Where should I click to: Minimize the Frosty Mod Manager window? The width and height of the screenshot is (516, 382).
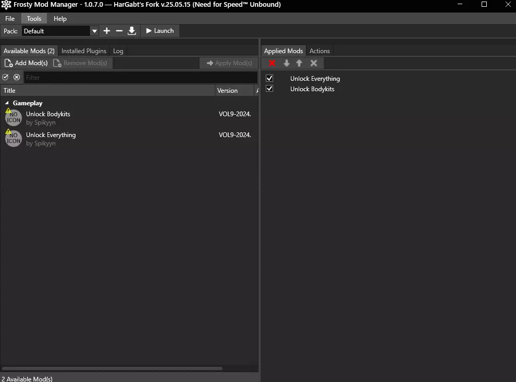coord(460,4)
